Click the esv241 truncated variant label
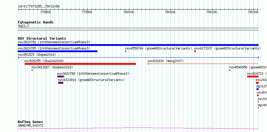 [x=261, y=80]
